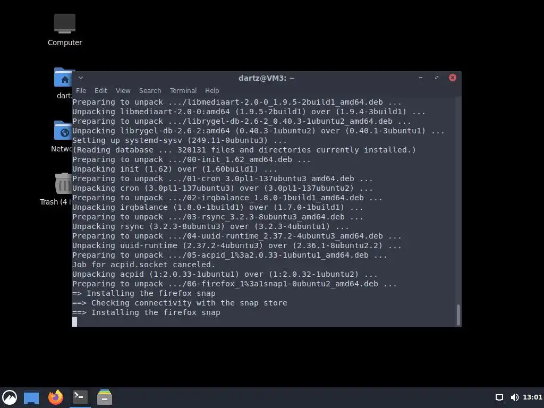Click 'Unpacking init (1.62) over (1.60build1)' line
Image resolution: width=544 pixels, height=408 pixels.
[174, 169]
